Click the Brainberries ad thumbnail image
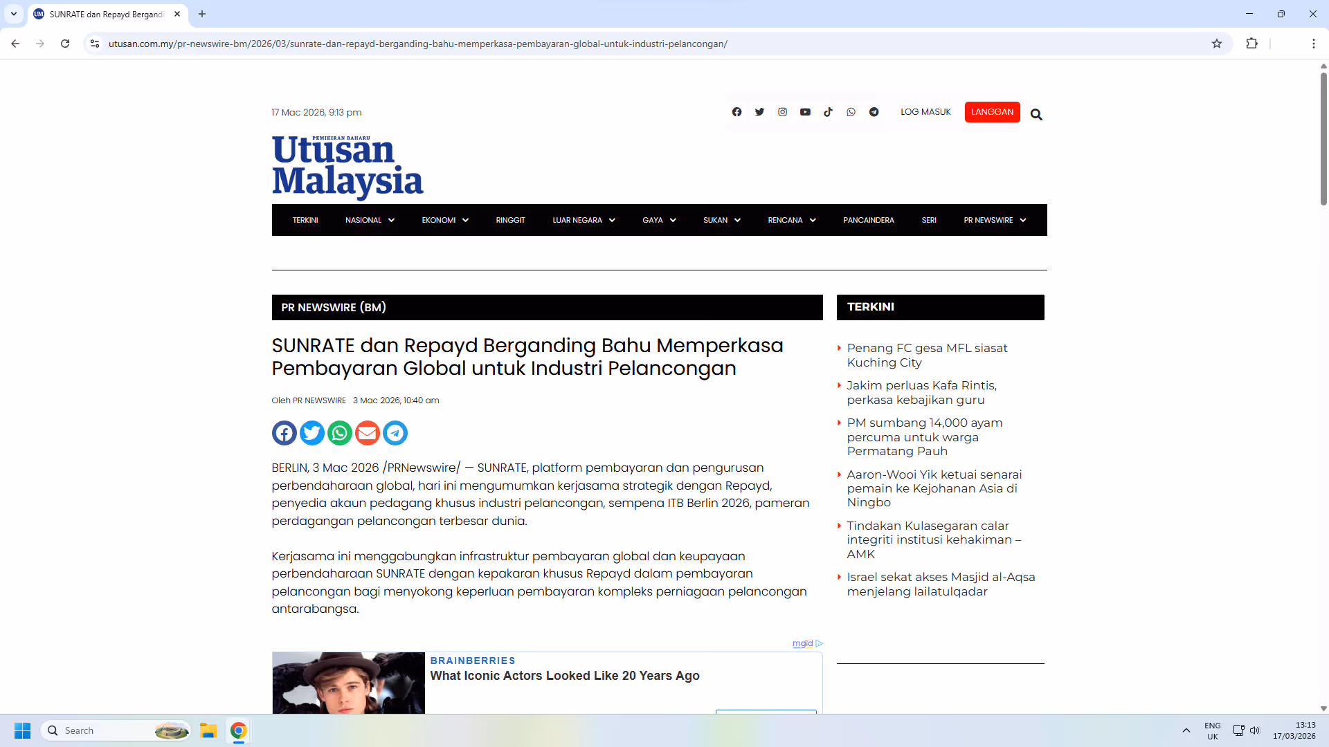 348,683
